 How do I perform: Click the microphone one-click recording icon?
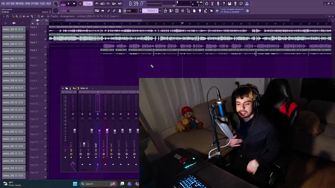[218, 4]
